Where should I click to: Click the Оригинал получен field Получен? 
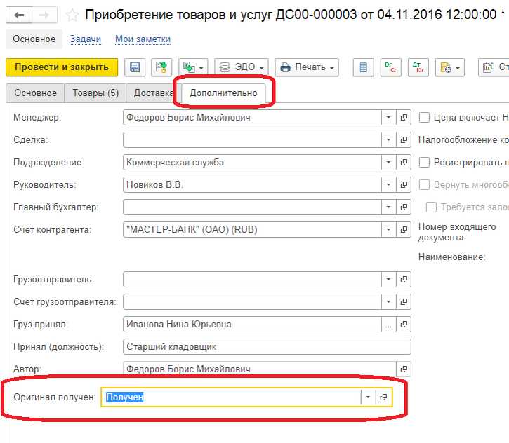[x=231, y=397]
